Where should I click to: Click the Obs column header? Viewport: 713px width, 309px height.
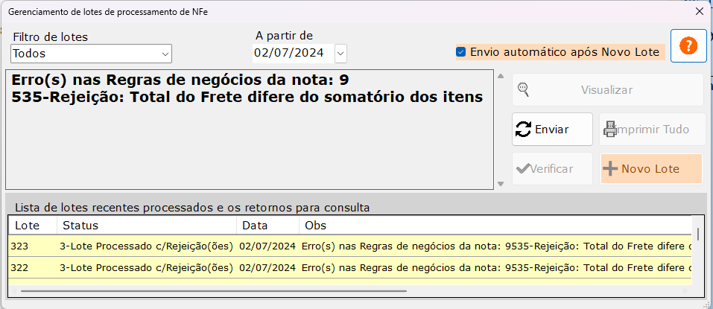[314, 225]
